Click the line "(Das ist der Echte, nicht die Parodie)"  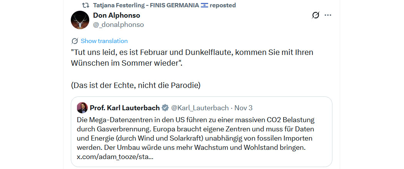click(136, 85)
